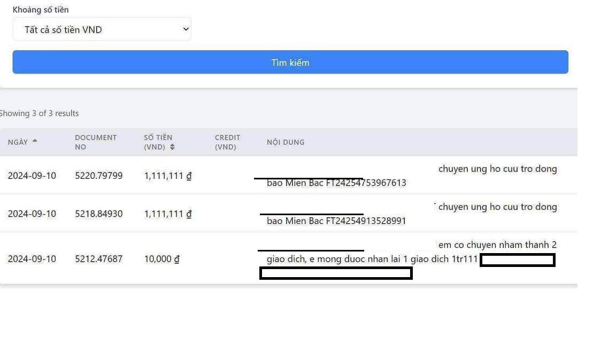This screenshot has height=346, width=616.
Task: Open the 'Tất cả số tiền VND' dropdown
Action: (x=102, y=29)
